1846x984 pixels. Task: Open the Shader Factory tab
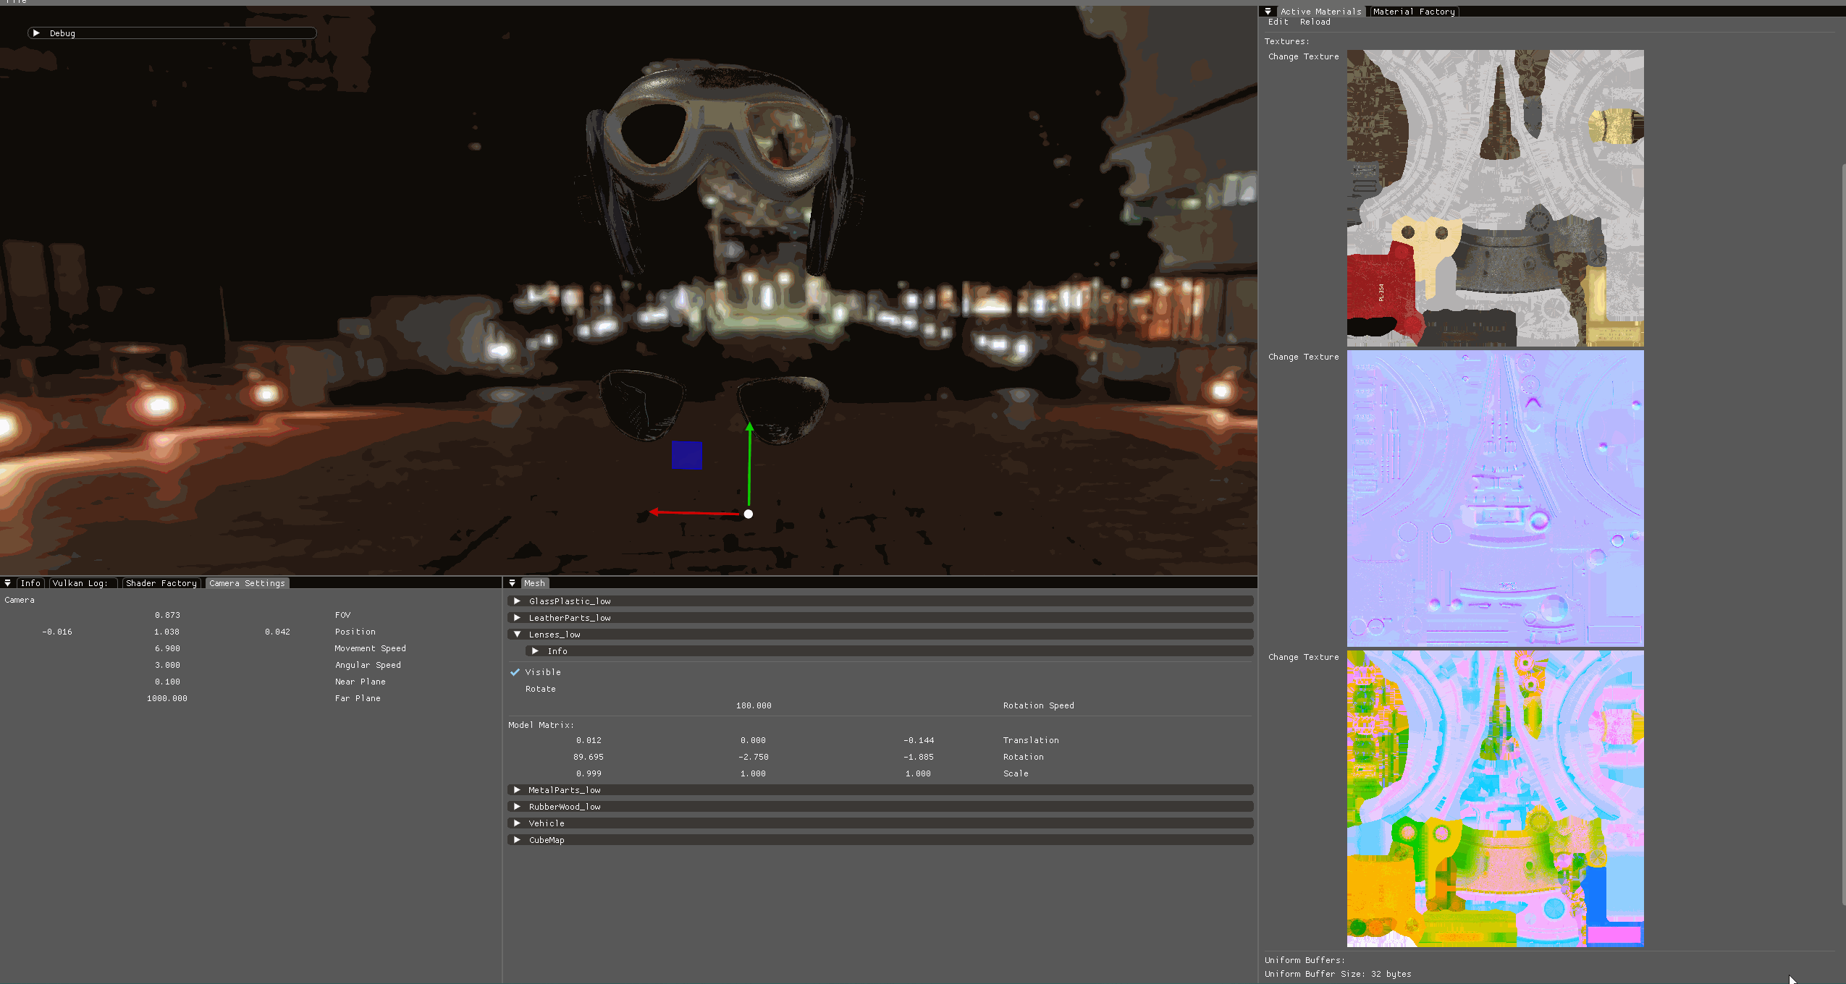[161, 583]
